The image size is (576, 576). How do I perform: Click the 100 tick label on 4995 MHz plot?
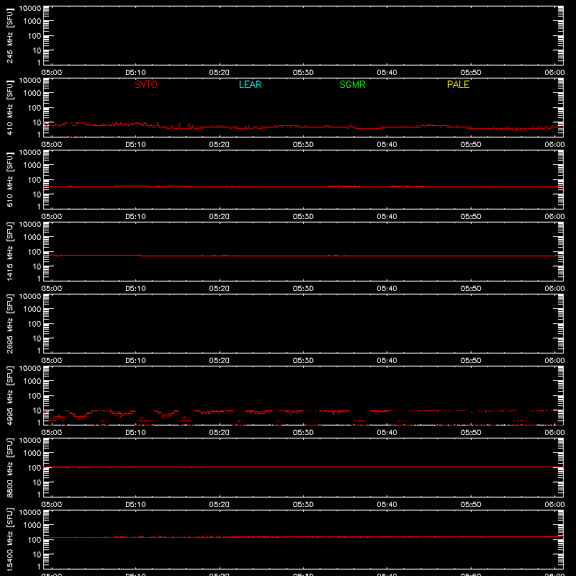tap(35, 396)
